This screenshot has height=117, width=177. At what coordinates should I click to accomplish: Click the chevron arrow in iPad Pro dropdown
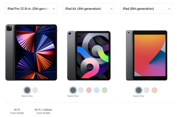[x=54, y=9]
